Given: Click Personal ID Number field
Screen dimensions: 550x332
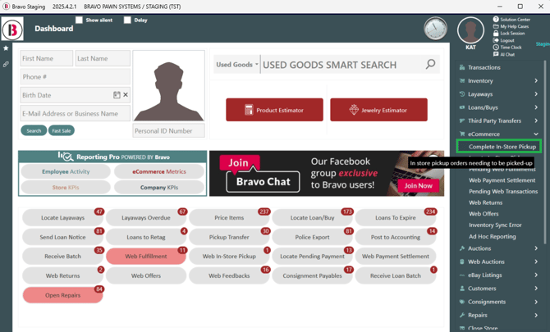Looking at the screenshot, I should click(169, 130).
